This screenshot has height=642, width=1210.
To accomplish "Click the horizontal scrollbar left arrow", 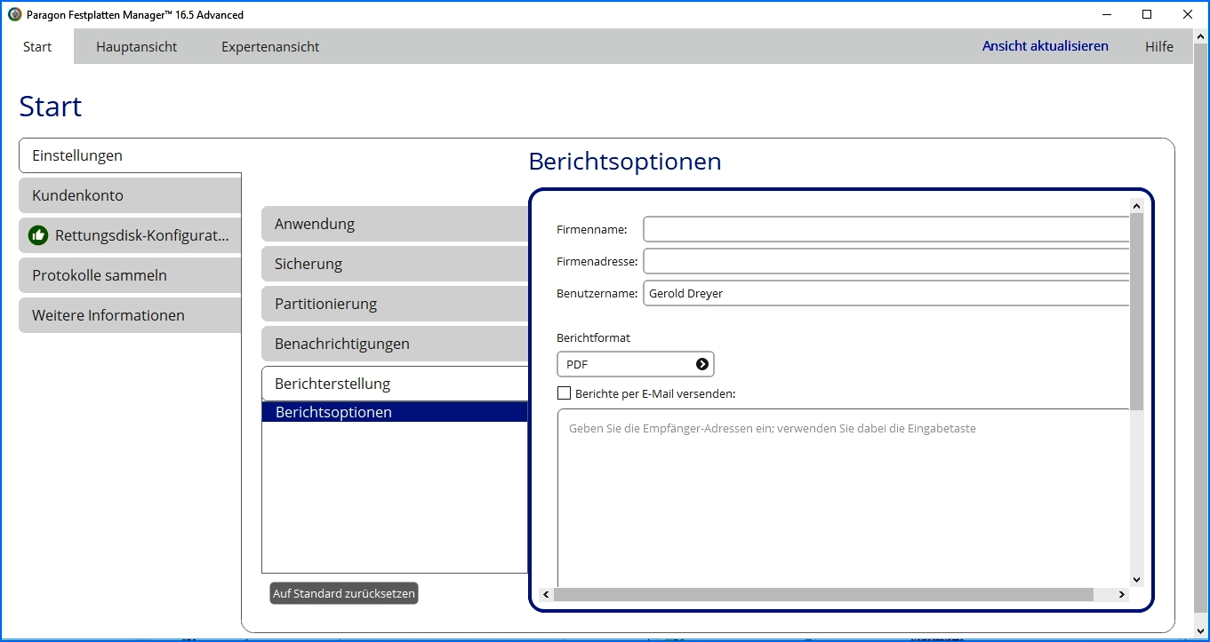I will (x=546, y=595).
